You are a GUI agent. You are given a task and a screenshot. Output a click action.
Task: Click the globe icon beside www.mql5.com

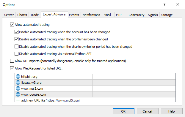pyautogui.click(x=18, y=88)
